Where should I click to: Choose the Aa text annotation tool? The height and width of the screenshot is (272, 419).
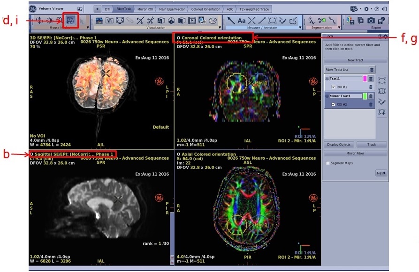click(242, 21)
